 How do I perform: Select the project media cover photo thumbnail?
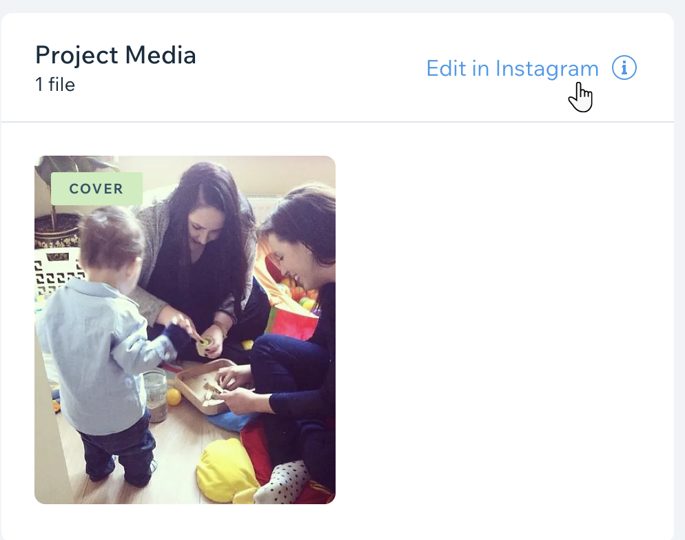click(x=185, y=330)
